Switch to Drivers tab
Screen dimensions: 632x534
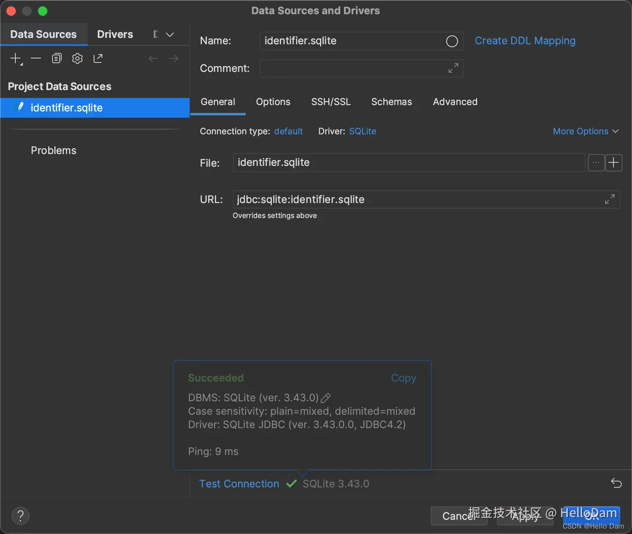pos(115,34)
